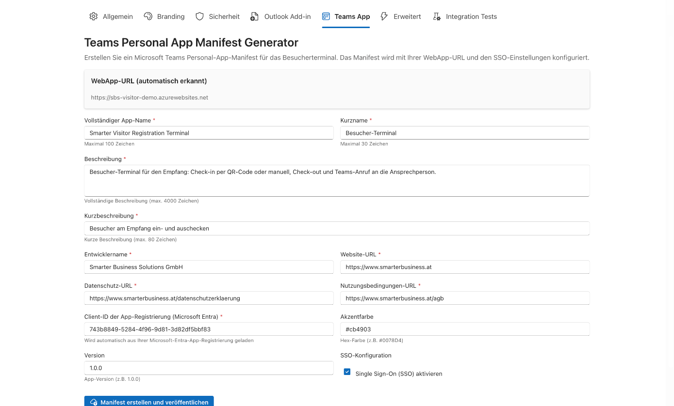This screenshot has width=674, height=406.
Task: Click the 'Hex-Farbe (z.B. #0078D4)' hint
Action: pyautogui.click(x=372, y=340)
